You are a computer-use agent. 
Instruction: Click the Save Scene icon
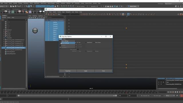pos(15,6)
